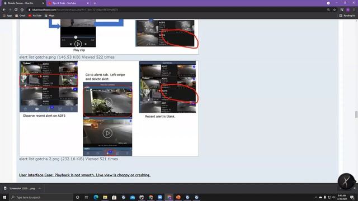Click the Type here to search box
Image resolution: width=358 pixels, height=201 pixels.
click(x=41, y=197)
